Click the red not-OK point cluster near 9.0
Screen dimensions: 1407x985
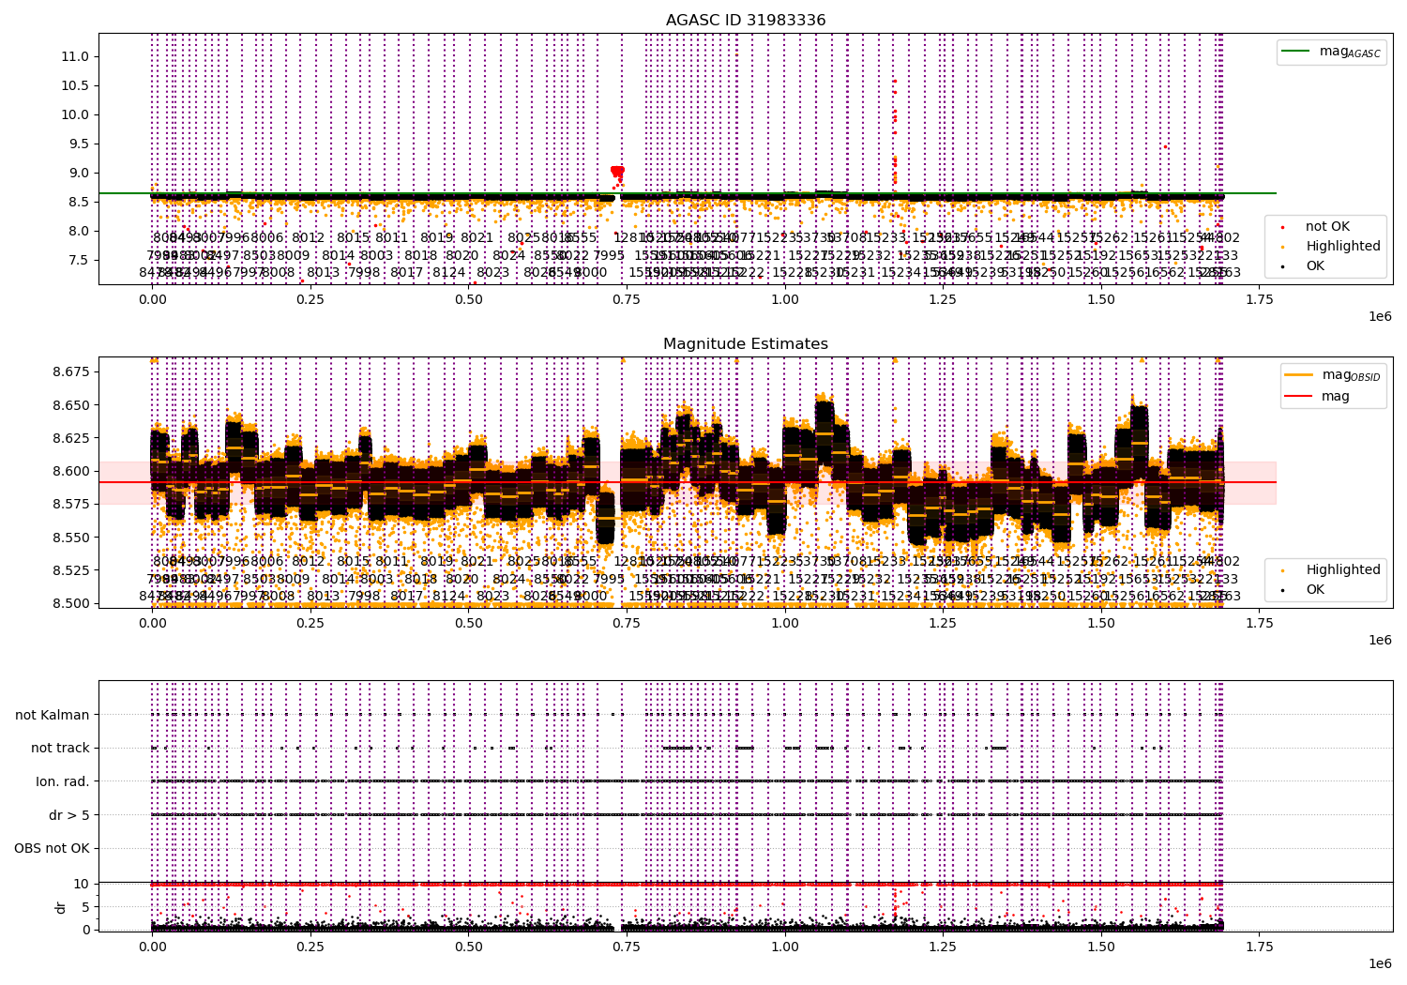617,172
